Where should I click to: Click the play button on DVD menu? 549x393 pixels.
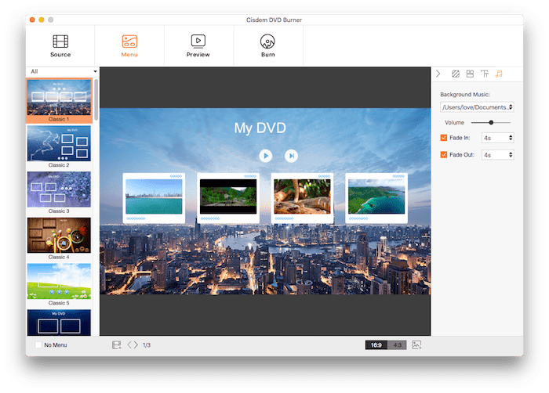point(266,156)
